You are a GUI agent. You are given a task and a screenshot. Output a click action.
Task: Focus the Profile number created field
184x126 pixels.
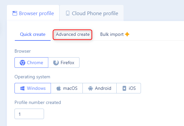29,114
